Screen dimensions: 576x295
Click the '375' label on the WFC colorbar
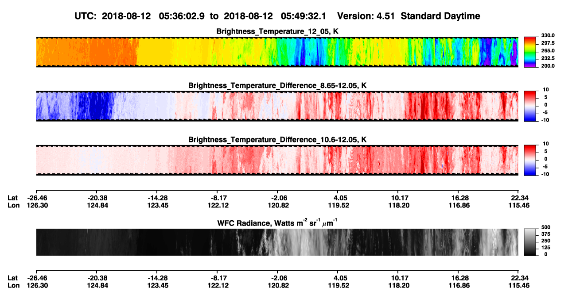[546, 234]
